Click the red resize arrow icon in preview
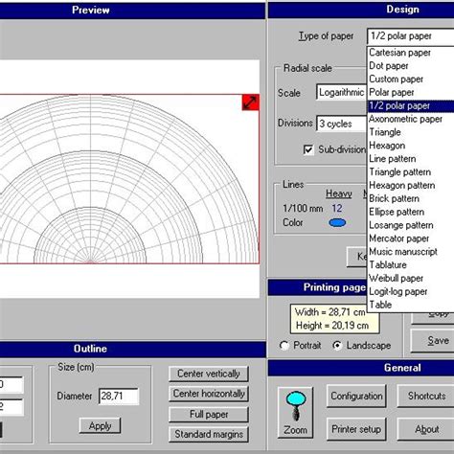Image resolution: width=454 pixels, height=454 pixels. point(250,102)
